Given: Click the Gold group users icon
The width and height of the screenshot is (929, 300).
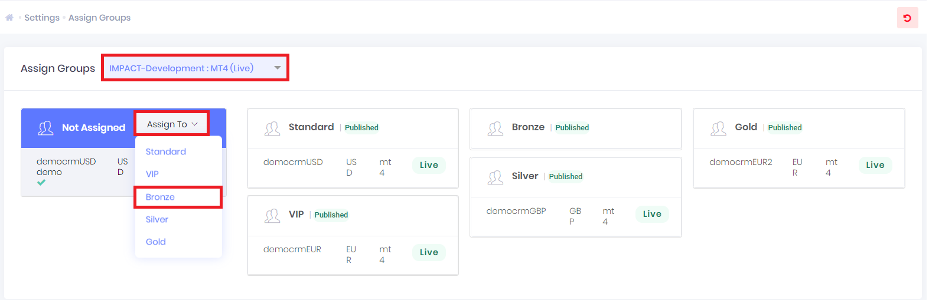Looking at the screenshot, I should 719,128.
